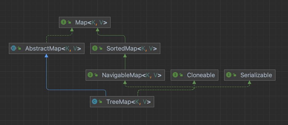
Task: Click the interface icon beside Serializable
Action: point(229,75)
